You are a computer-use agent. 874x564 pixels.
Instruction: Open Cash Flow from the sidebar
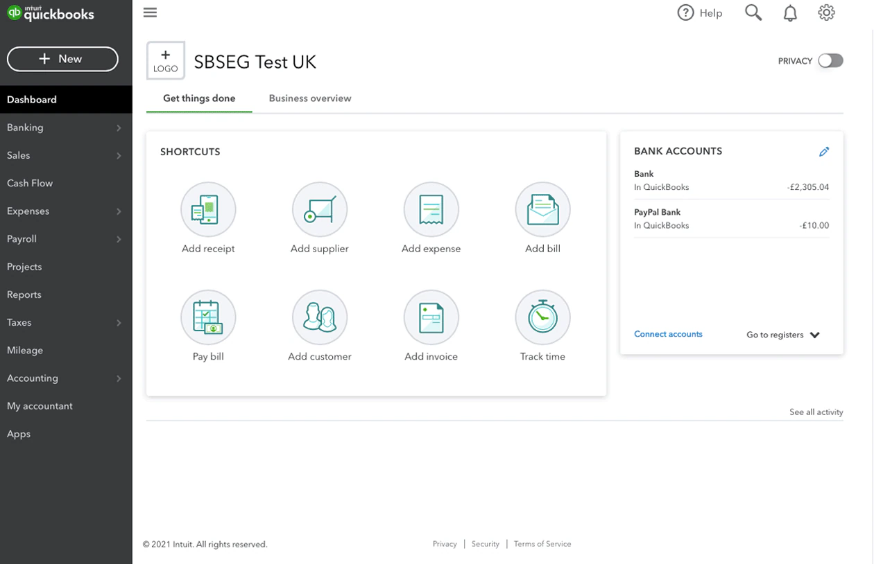pyautogui.click(x=66, y=183)
